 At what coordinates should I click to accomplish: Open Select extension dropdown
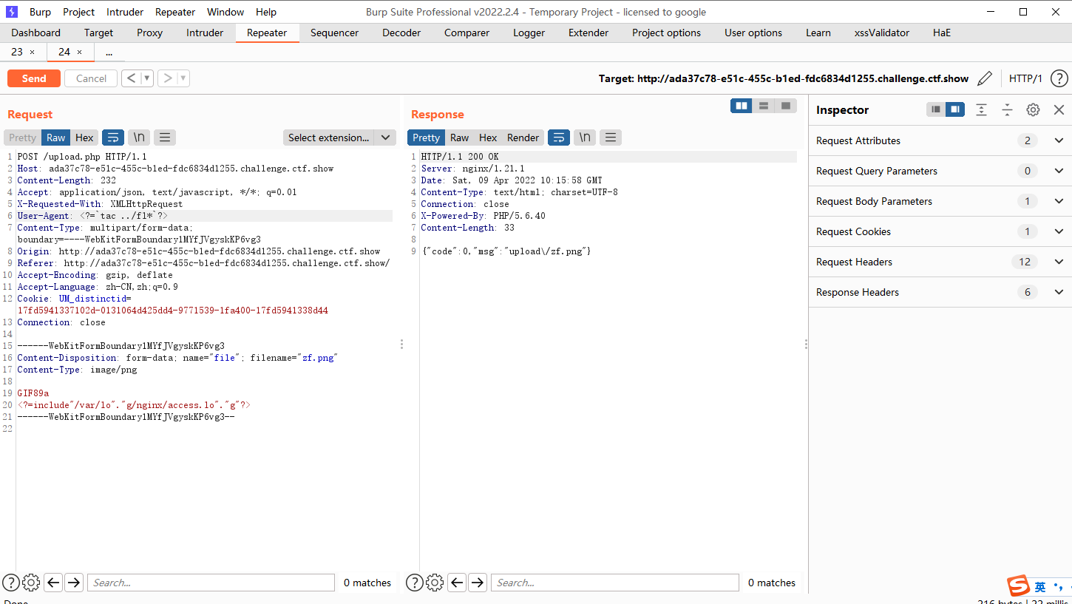click(x=339, y=138)
